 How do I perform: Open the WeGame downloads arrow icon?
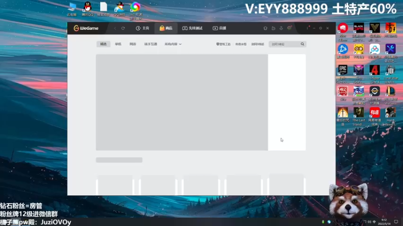coord(281,28)
